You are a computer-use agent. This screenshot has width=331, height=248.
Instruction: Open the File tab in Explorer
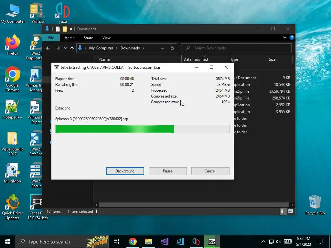(51, 38)
